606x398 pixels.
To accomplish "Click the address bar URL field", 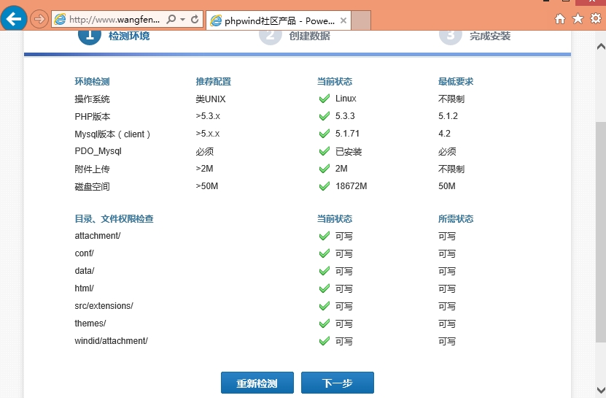I will pos(114,20).
